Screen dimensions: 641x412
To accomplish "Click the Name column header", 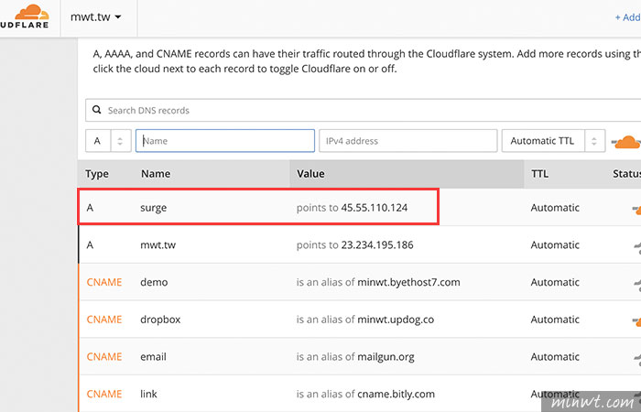I will point(156,174).
